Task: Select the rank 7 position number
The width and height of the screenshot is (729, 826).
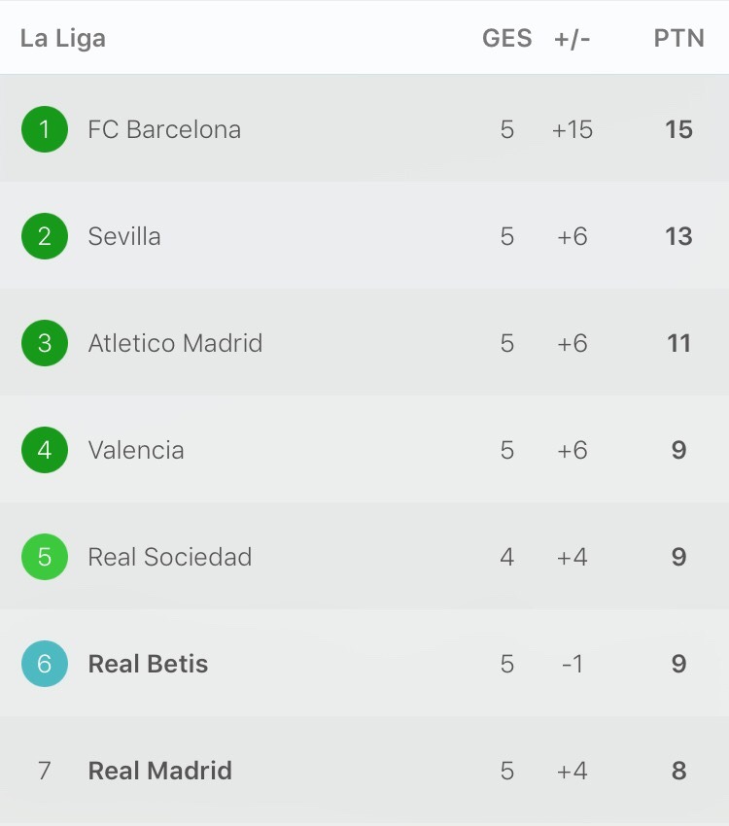Action: point(45,771)
